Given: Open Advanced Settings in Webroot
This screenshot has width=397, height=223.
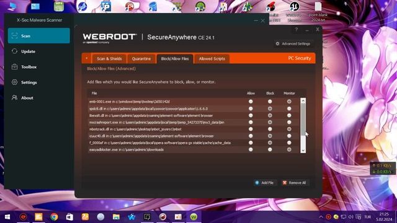Looking at the screenshot, I should click(293, 44).
